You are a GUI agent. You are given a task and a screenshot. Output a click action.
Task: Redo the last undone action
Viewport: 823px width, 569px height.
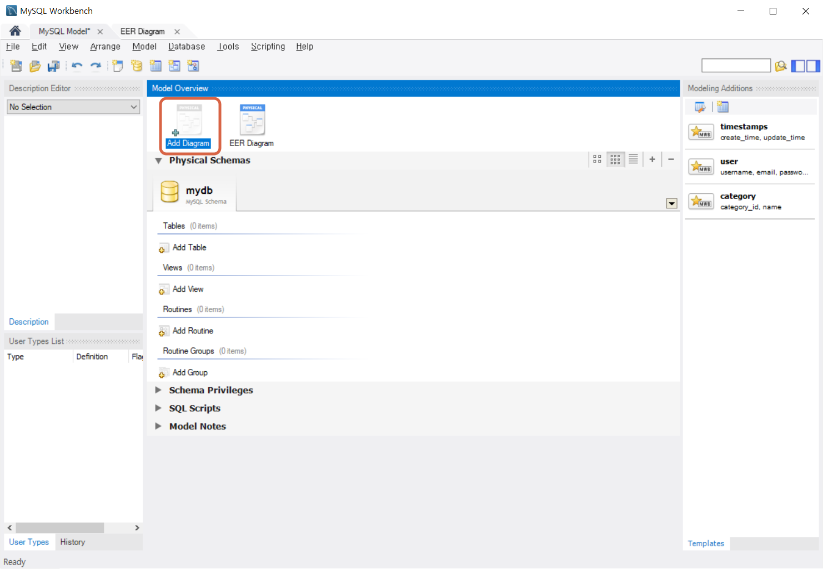coord(96,66)
